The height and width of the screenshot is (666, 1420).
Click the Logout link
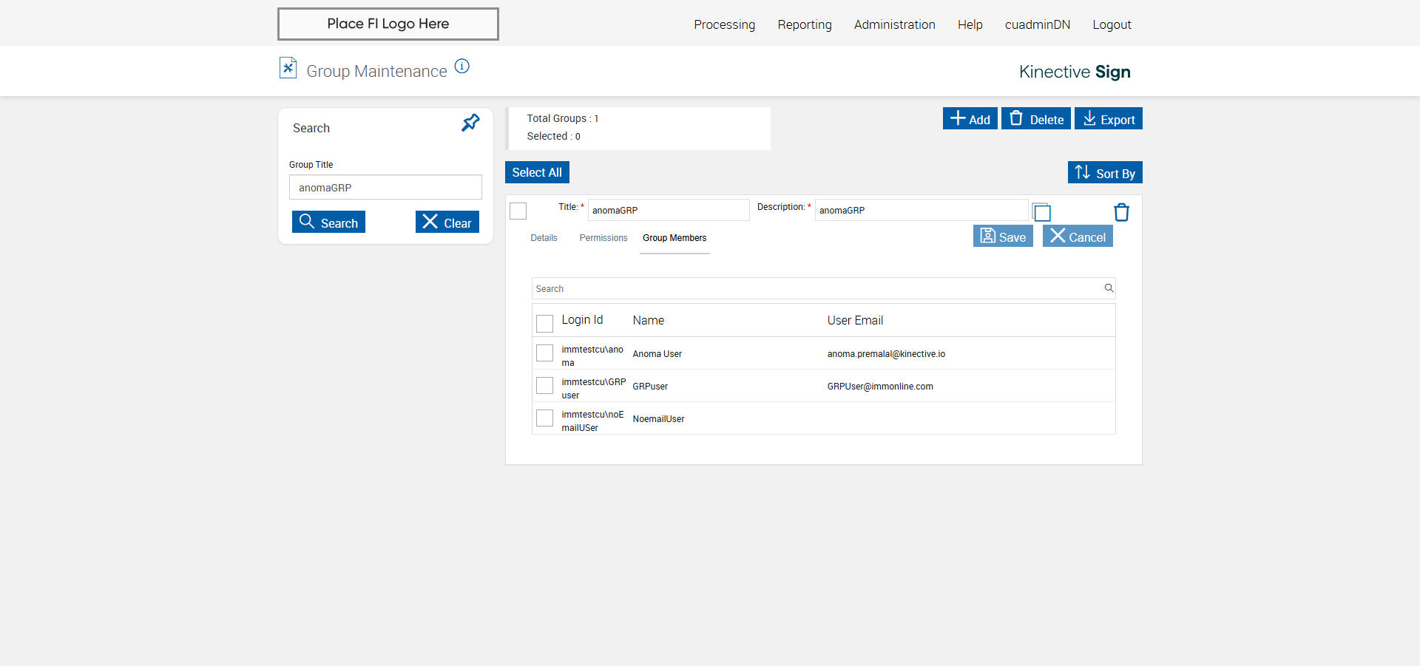point(1112,24)
